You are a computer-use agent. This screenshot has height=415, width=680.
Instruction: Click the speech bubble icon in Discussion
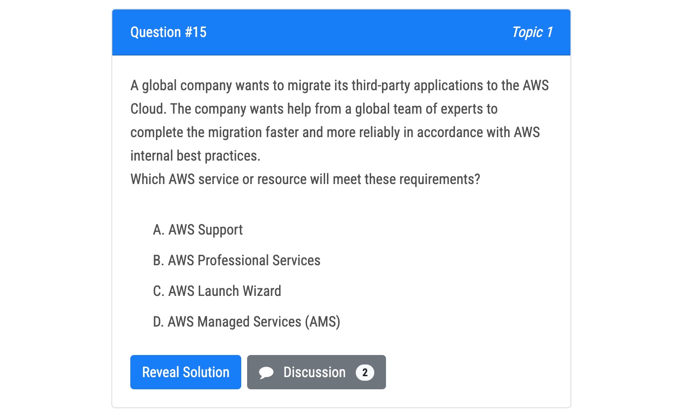pos(266,373)
